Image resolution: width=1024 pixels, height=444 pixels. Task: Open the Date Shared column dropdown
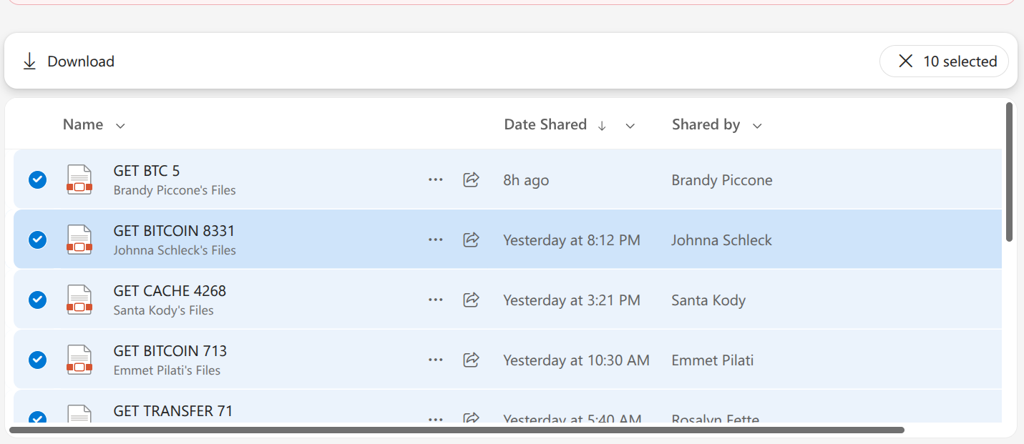pyautogui.click(x=630, y=125)
